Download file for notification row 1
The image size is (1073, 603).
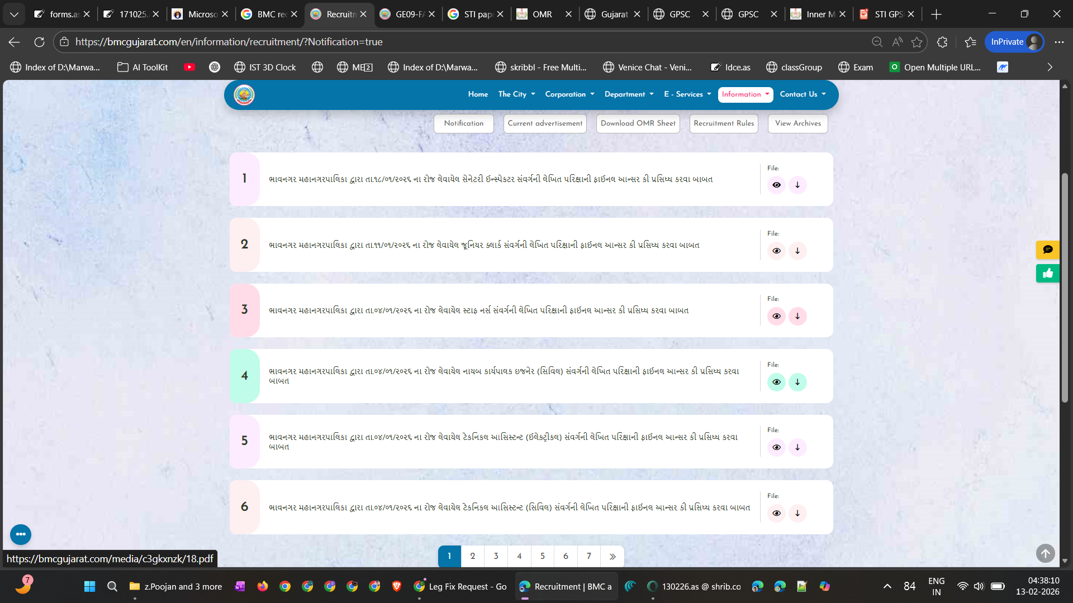pyautogui.click(x=797, y=185)
